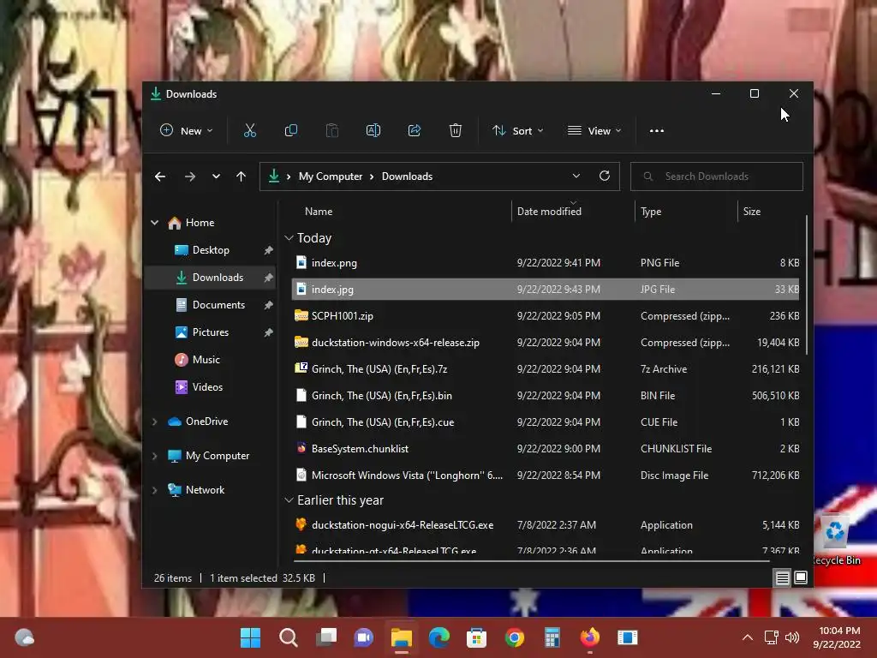877x658 pixels.
Task: Go forward with the right arrow
Action: click(190, 176)
